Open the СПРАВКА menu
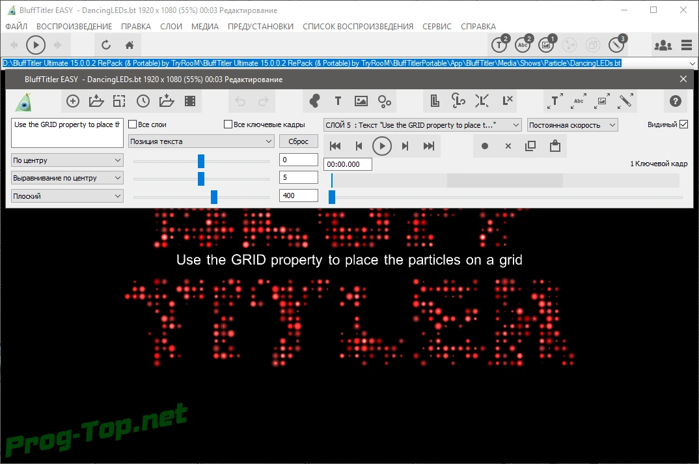 (x=478, y=26)
